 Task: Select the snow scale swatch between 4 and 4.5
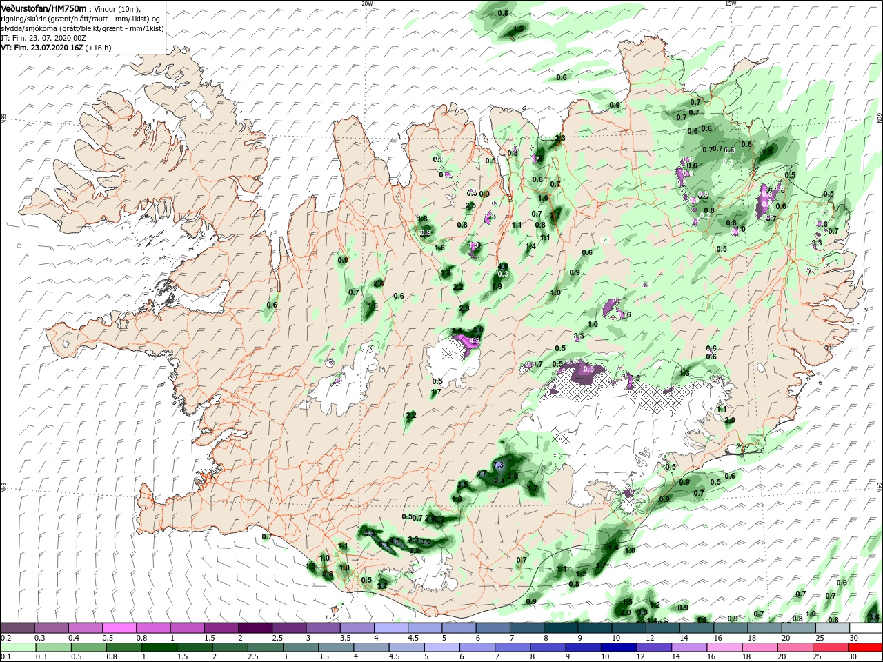390,628
